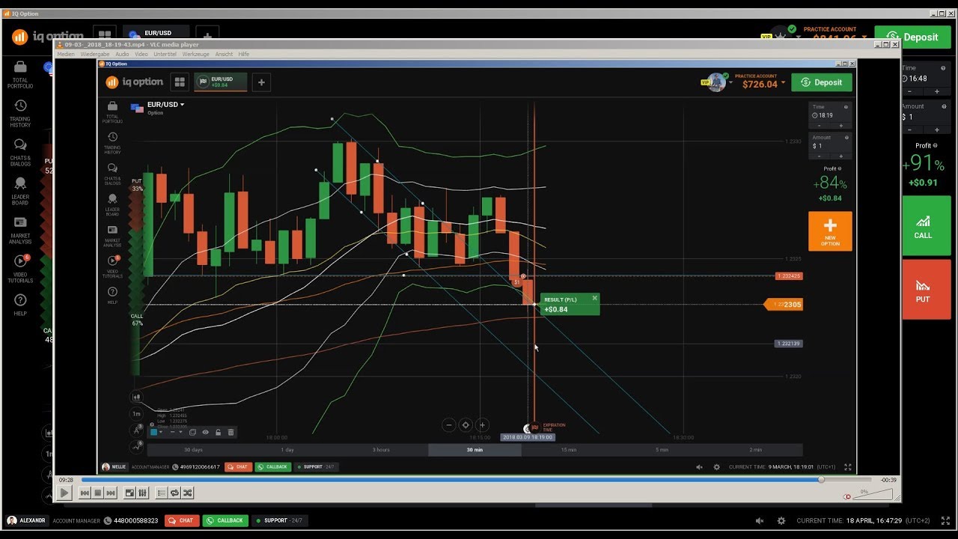Image resolution: width=958 pixels, height=539 pixels.
Task: Open Chats & Dialogs in background IQ Option window
Action: (20, 152)
